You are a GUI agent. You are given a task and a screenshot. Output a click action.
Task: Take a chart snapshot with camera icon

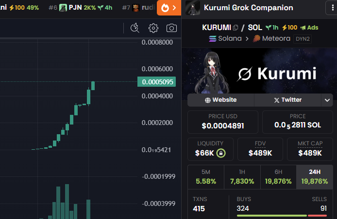[x=171, y=28]
